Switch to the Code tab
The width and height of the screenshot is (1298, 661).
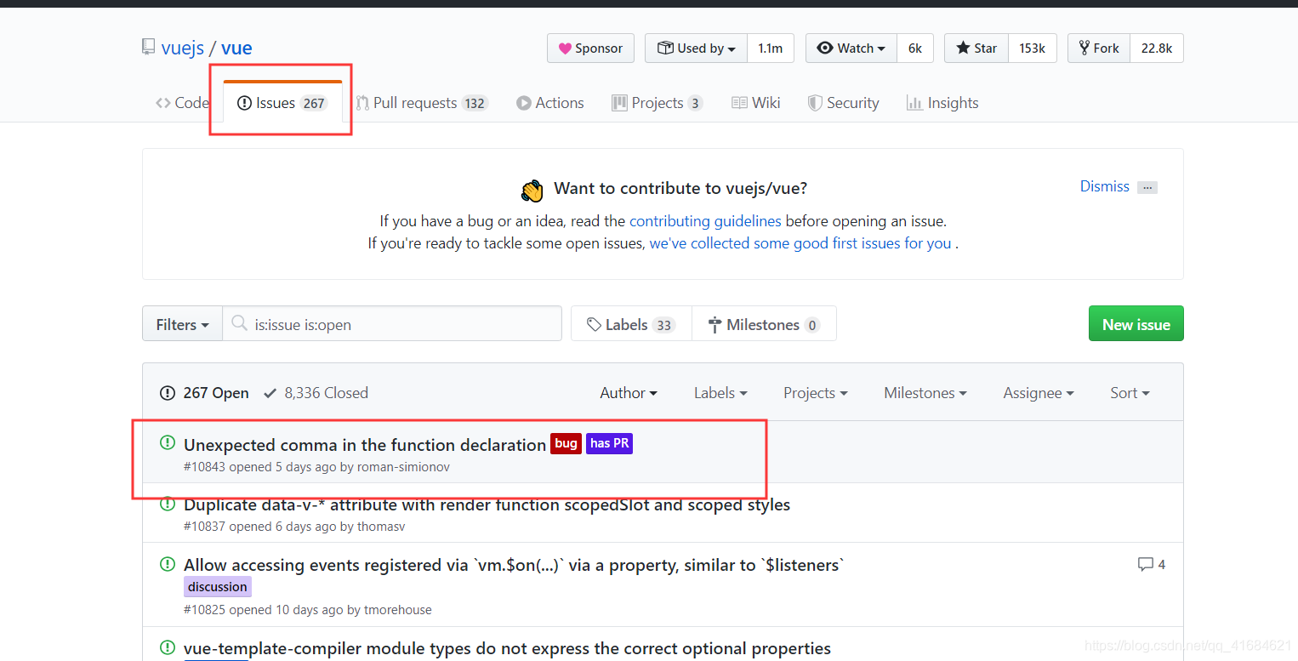pyautogui.click(x=182, y=103)
